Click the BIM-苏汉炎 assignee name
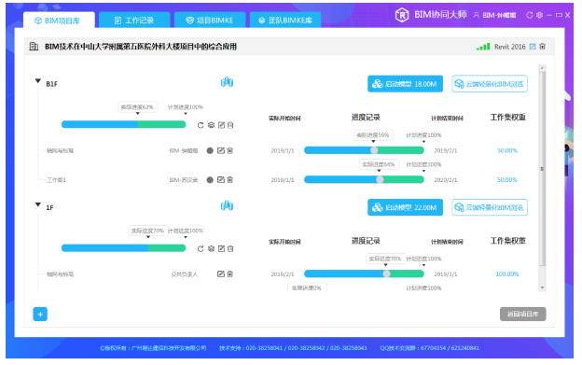 pos(184,180)
